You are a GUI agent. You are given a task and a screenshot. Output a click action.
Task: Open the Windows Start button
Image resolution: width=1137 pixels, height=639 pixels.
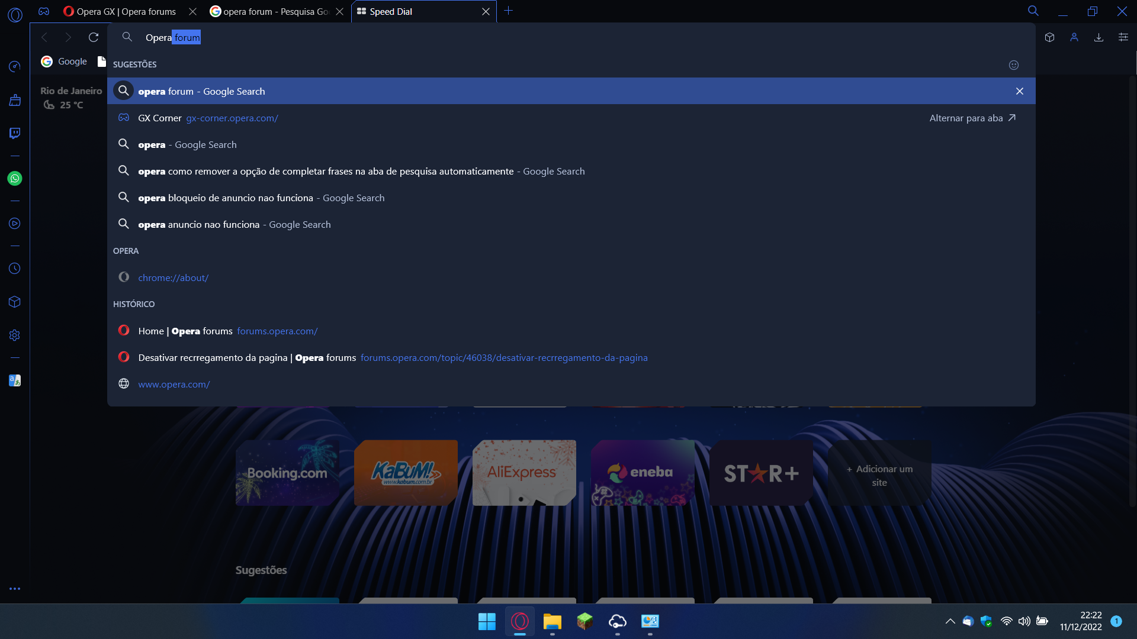pos(487,621)
